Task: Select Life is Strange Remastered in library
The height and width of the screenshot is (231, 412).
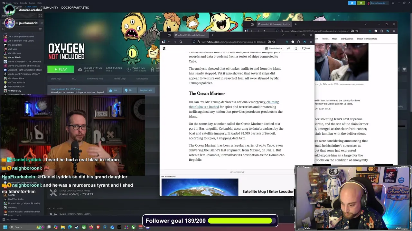Action: [21, 37]
